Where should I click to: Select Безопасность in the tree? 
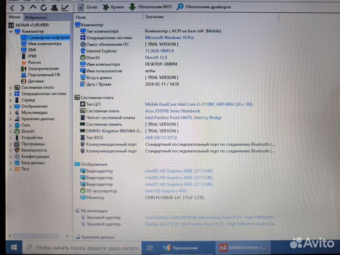pyautogui.click(x=31, y=150)
